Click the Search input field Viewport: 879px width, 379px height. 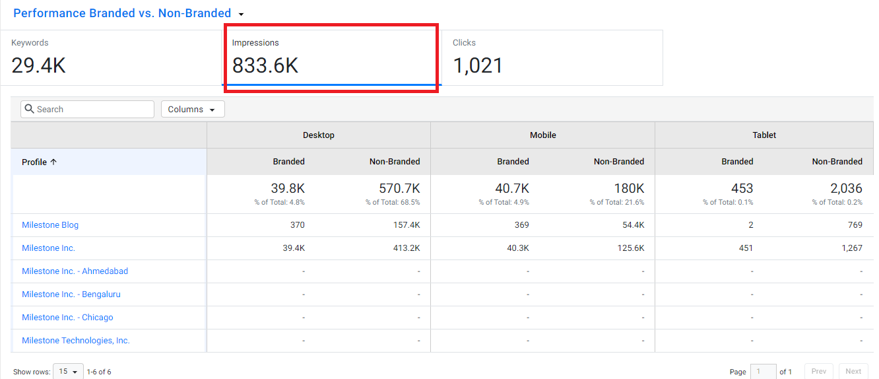click(x=87, y=109)
